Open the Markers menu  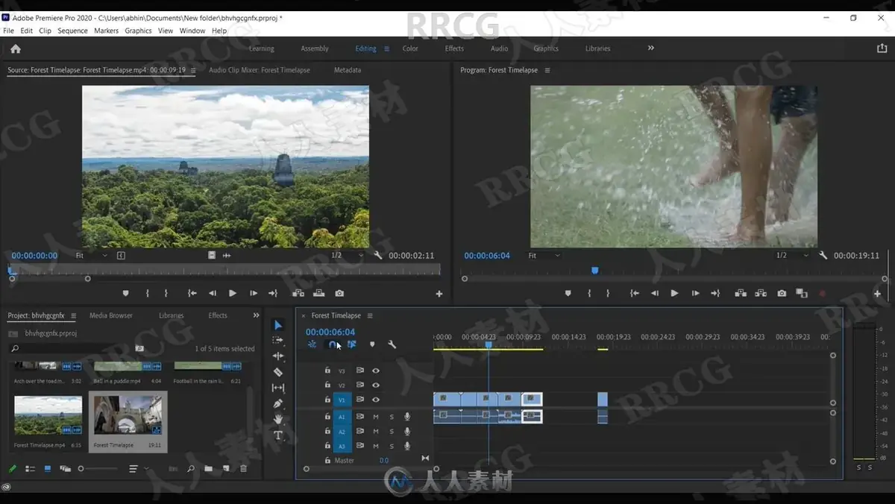tap(106, 31)
